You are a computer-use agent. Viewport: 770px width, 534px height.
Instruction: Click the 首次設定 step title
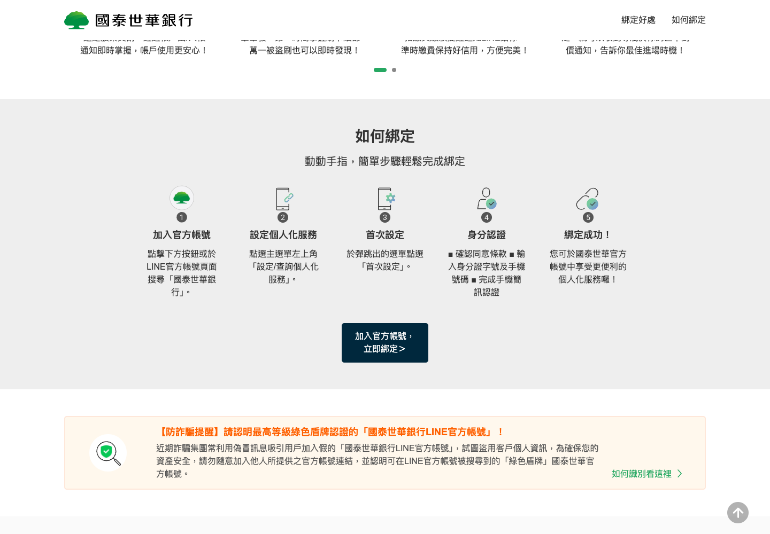tap(385, 235)
